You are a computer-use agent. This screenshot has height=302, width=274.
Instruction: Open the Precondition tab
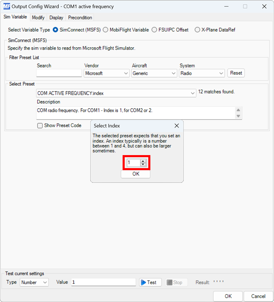79,17
